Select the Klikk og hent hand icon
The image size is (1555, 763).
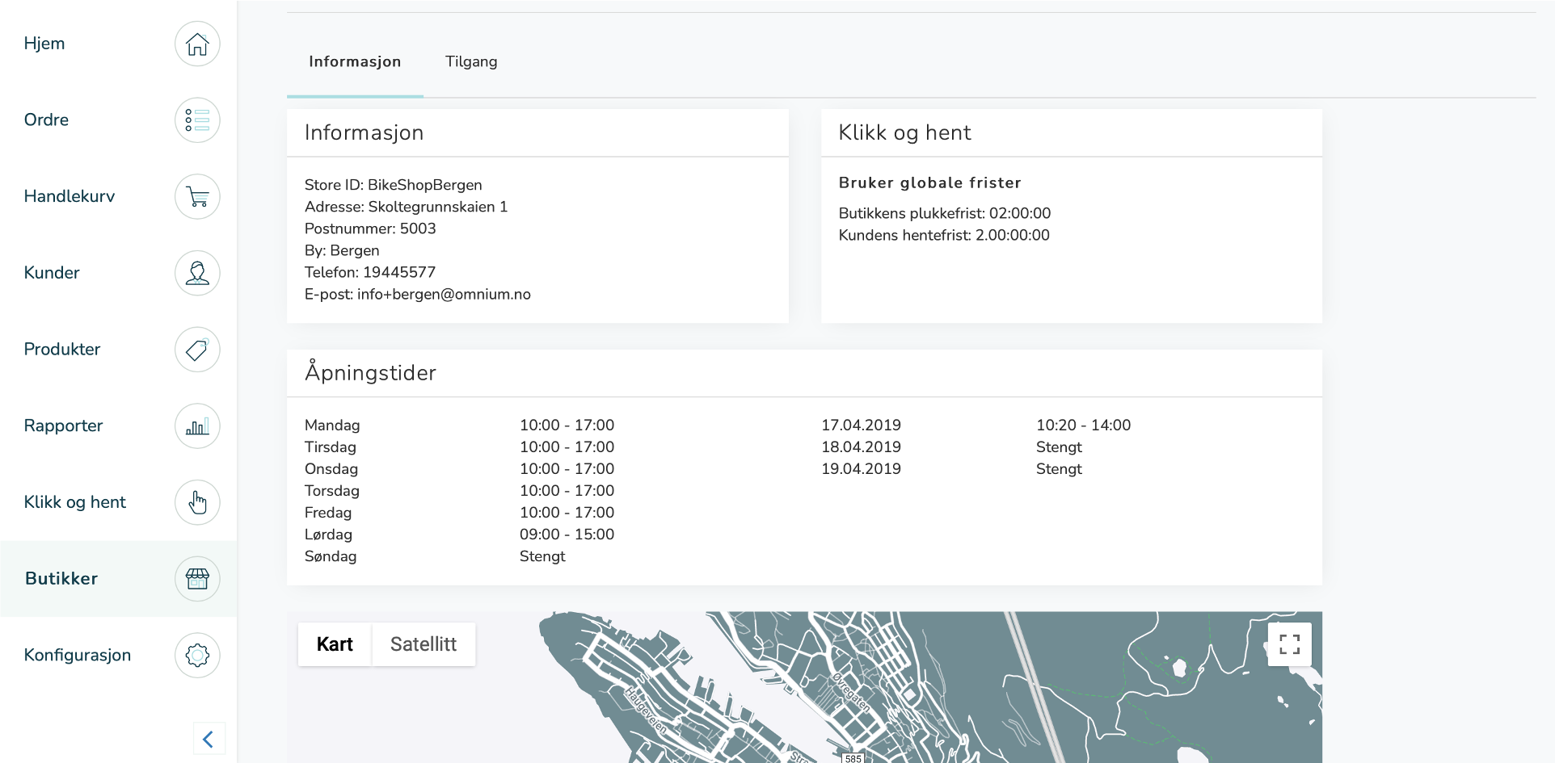click(197, 502)
